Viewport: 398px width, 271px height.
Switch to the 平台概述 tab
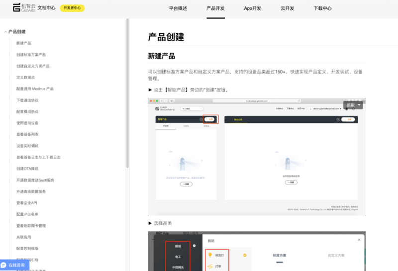[x=178, y=8]
